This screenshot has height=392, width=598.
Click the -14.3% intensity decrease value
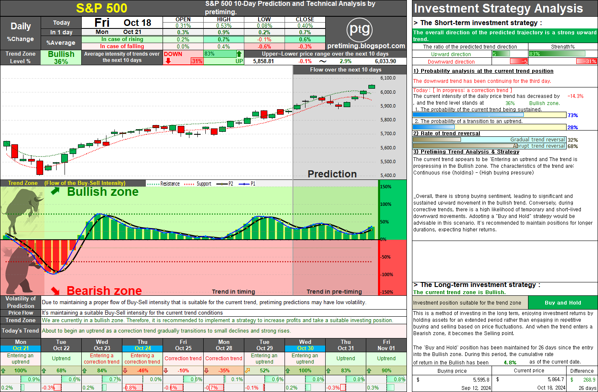point(575,96)
